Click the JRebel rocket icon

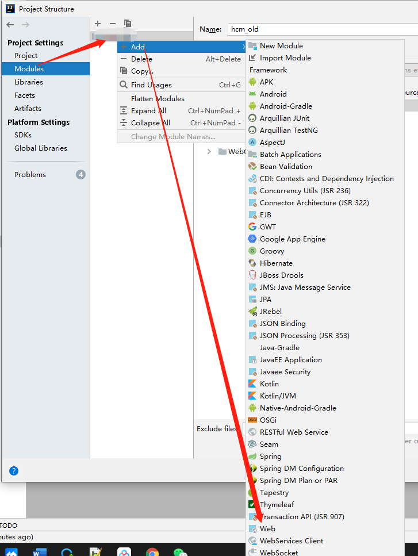point(252,311)
